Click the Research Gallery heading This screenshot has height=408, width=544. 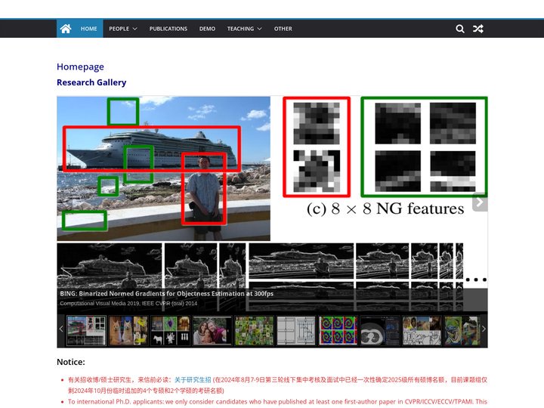[x=91, y=82]
